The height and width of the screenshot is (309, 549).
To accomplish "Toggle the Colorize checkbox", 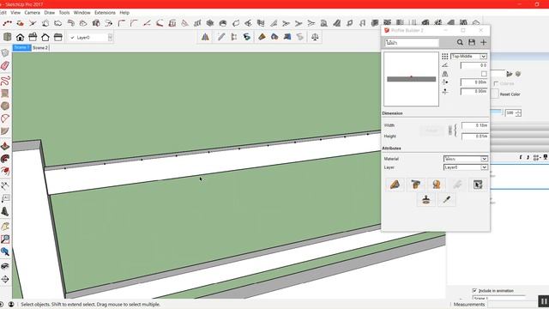I will (x=496, y=83).
